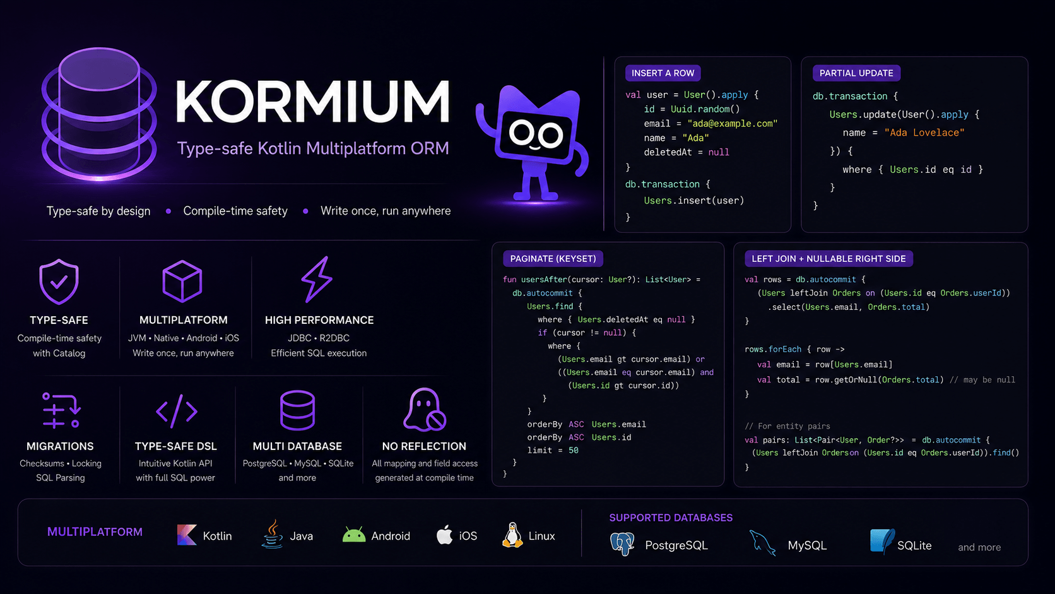Click 'Efficient SQL execution' text
The width and height of the screenshot is (1055, 594).
319,353
